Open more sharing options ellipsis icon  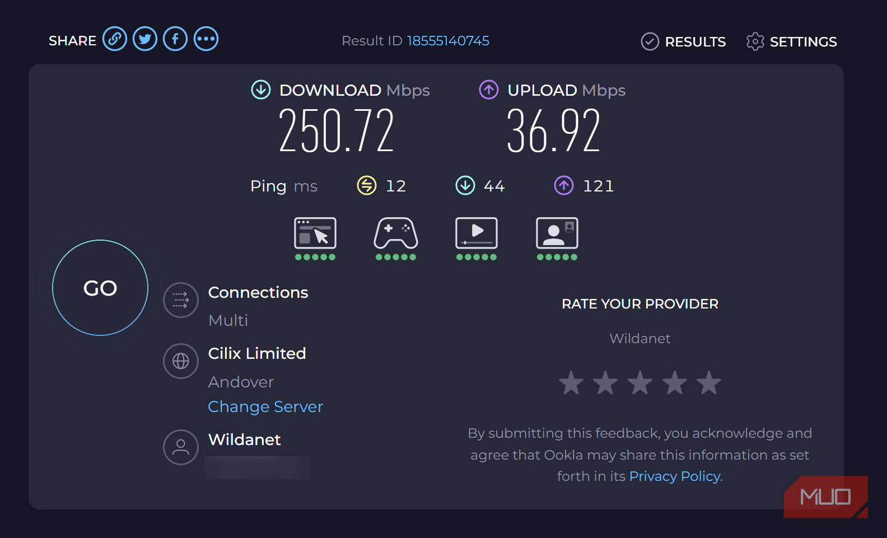point(206,39)
